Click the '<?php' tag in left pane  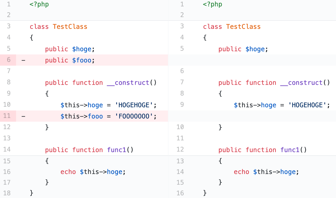coord(39,5)
